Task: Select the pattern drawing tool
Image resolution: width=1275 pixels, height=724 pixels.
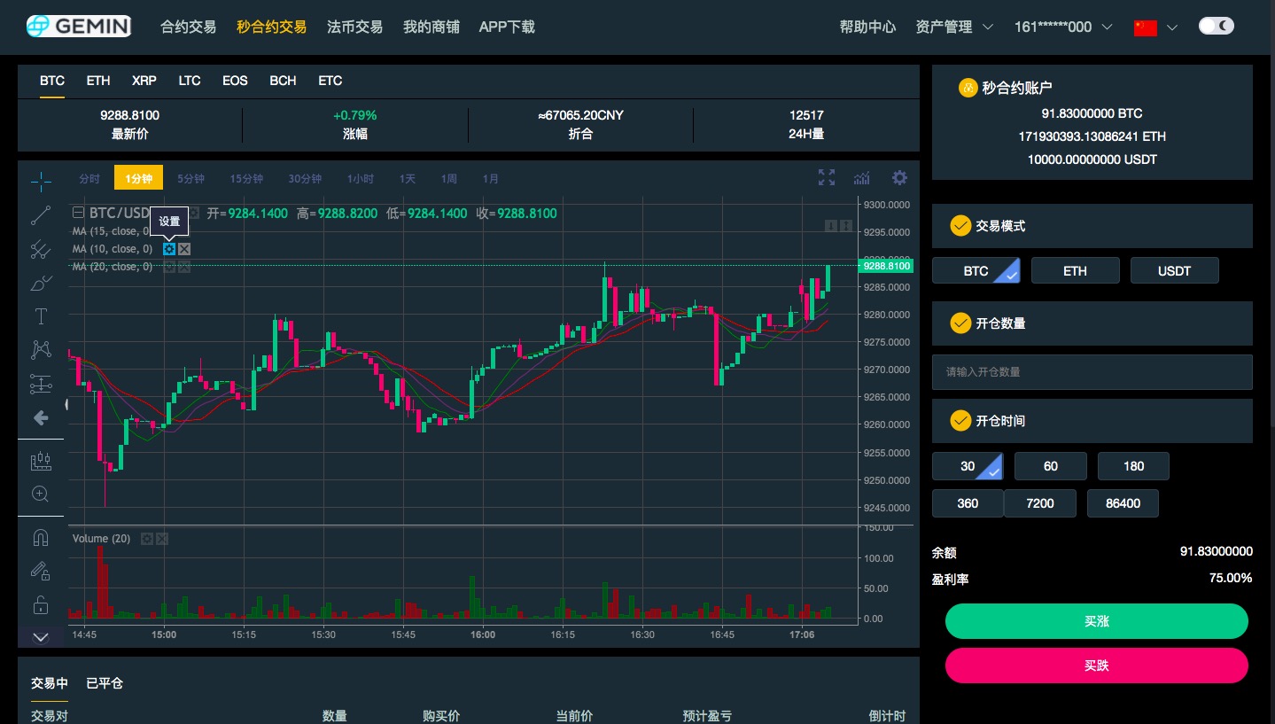Action: (41, 350)
